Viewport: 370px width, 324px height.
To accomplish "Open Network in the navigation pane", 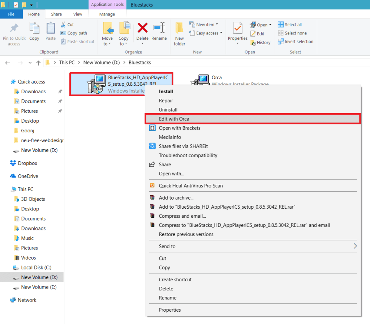I will click(x=23, y=300).
